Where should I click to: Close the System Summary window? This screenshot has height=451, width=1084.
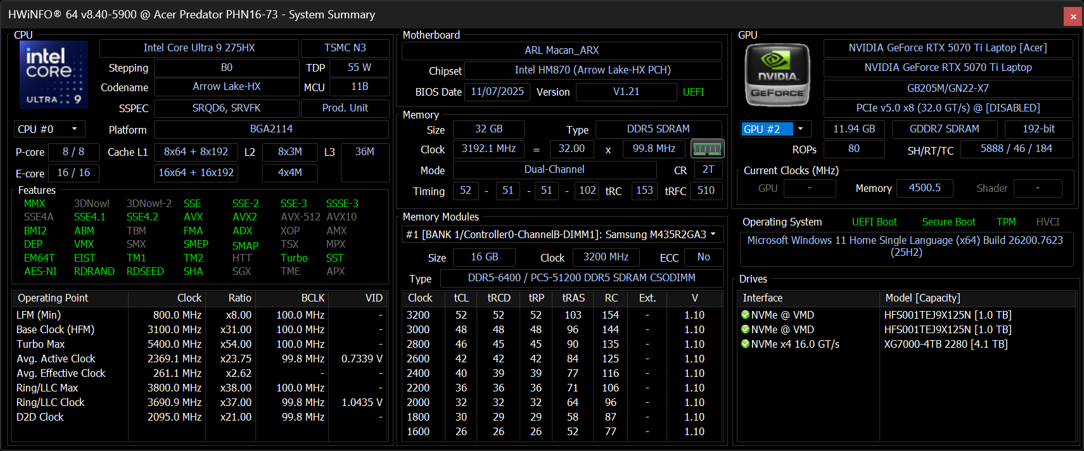pos(1073,16)
